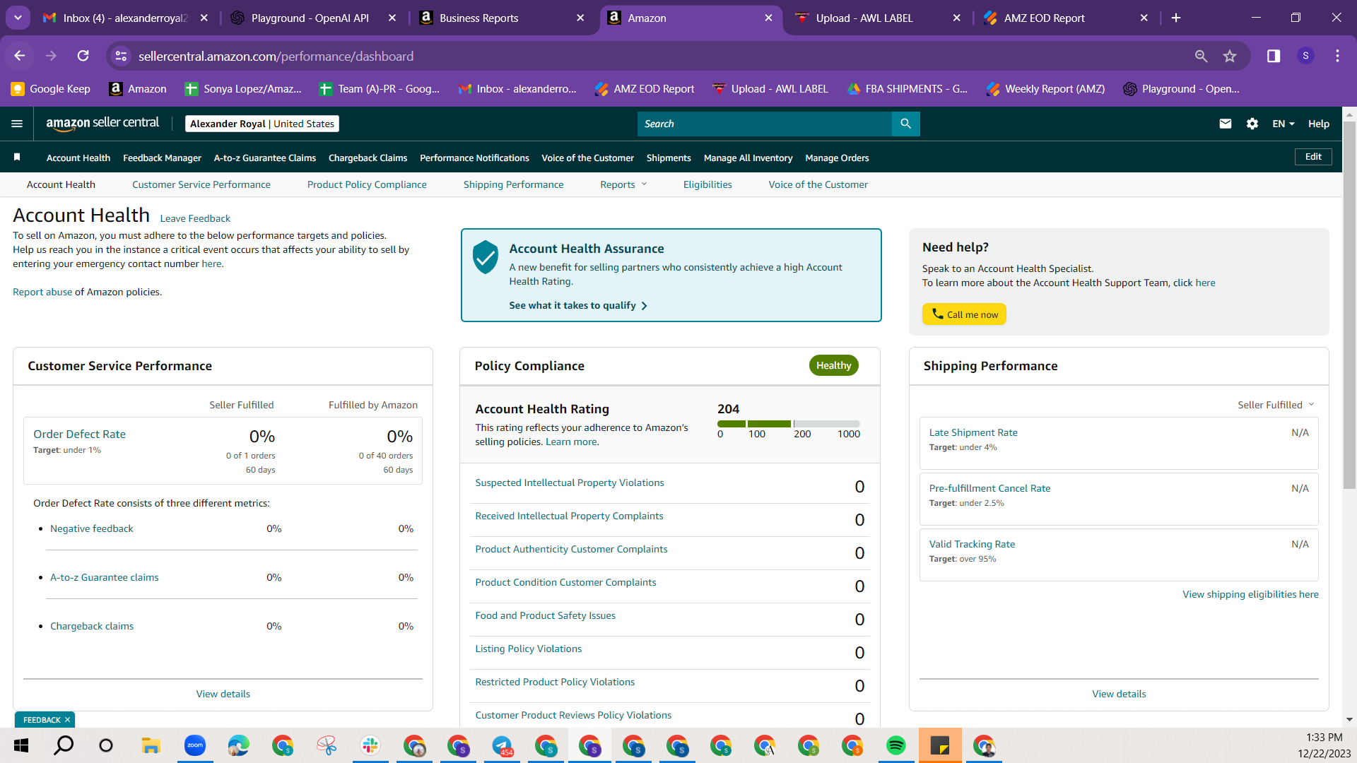Open the Negative feedback link
The width and height of the screenshot is (1357, 763).
[x=92, y=528]
